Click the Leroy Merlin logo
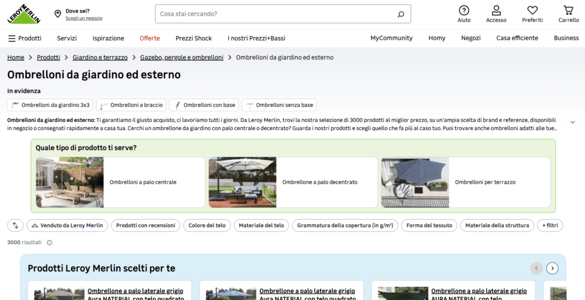Image resolution: width=585 pixels, height=300 pixels. [x=23, y=14]
